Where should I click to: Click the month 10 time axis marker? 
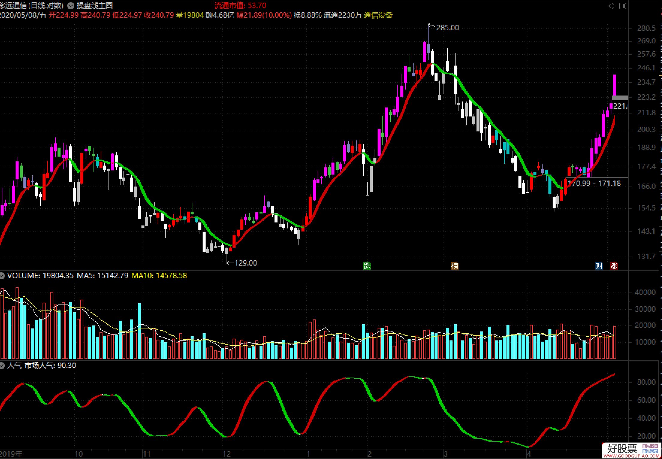(79, 454)
